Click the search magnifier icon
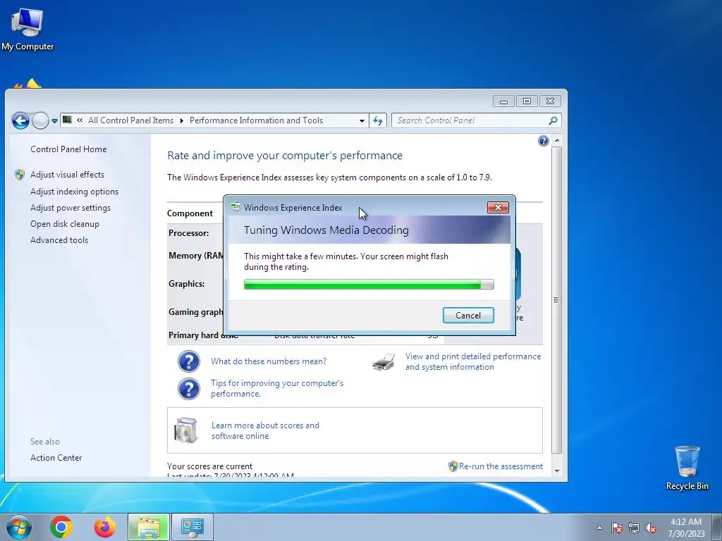The image size is (722, 541). coord(553,120)
